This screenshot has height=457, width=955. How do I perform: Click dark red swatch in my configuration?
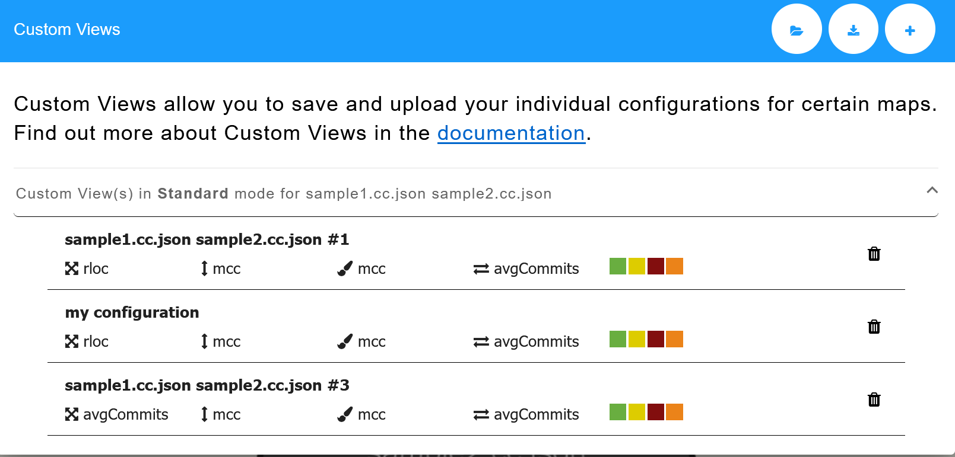tap(656, 339)
